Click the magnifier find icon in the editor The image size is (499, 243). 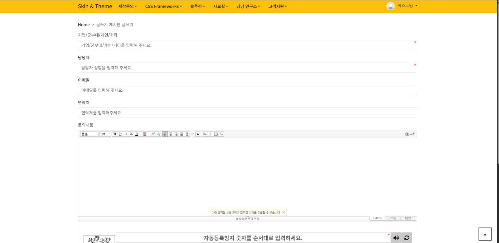pyautogui.click(x=221, y=134)
